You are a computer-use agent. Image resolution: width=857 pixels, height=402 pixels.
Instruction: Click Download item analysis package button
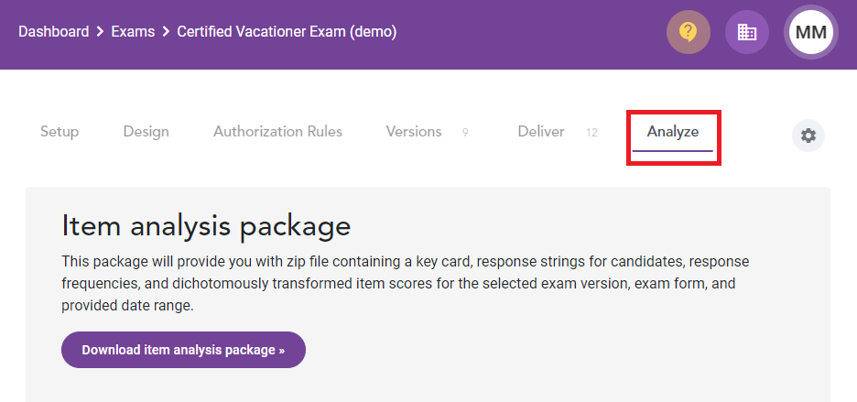pos(183,350)
